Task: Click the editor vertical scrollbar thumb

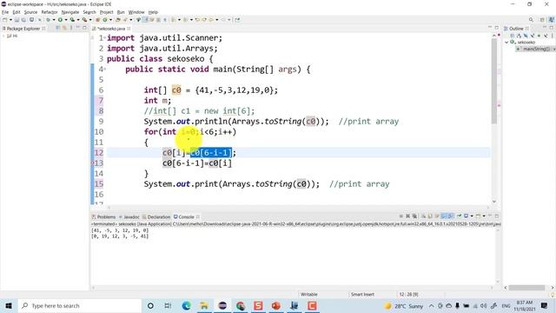Action: click(x=494, y=81)
